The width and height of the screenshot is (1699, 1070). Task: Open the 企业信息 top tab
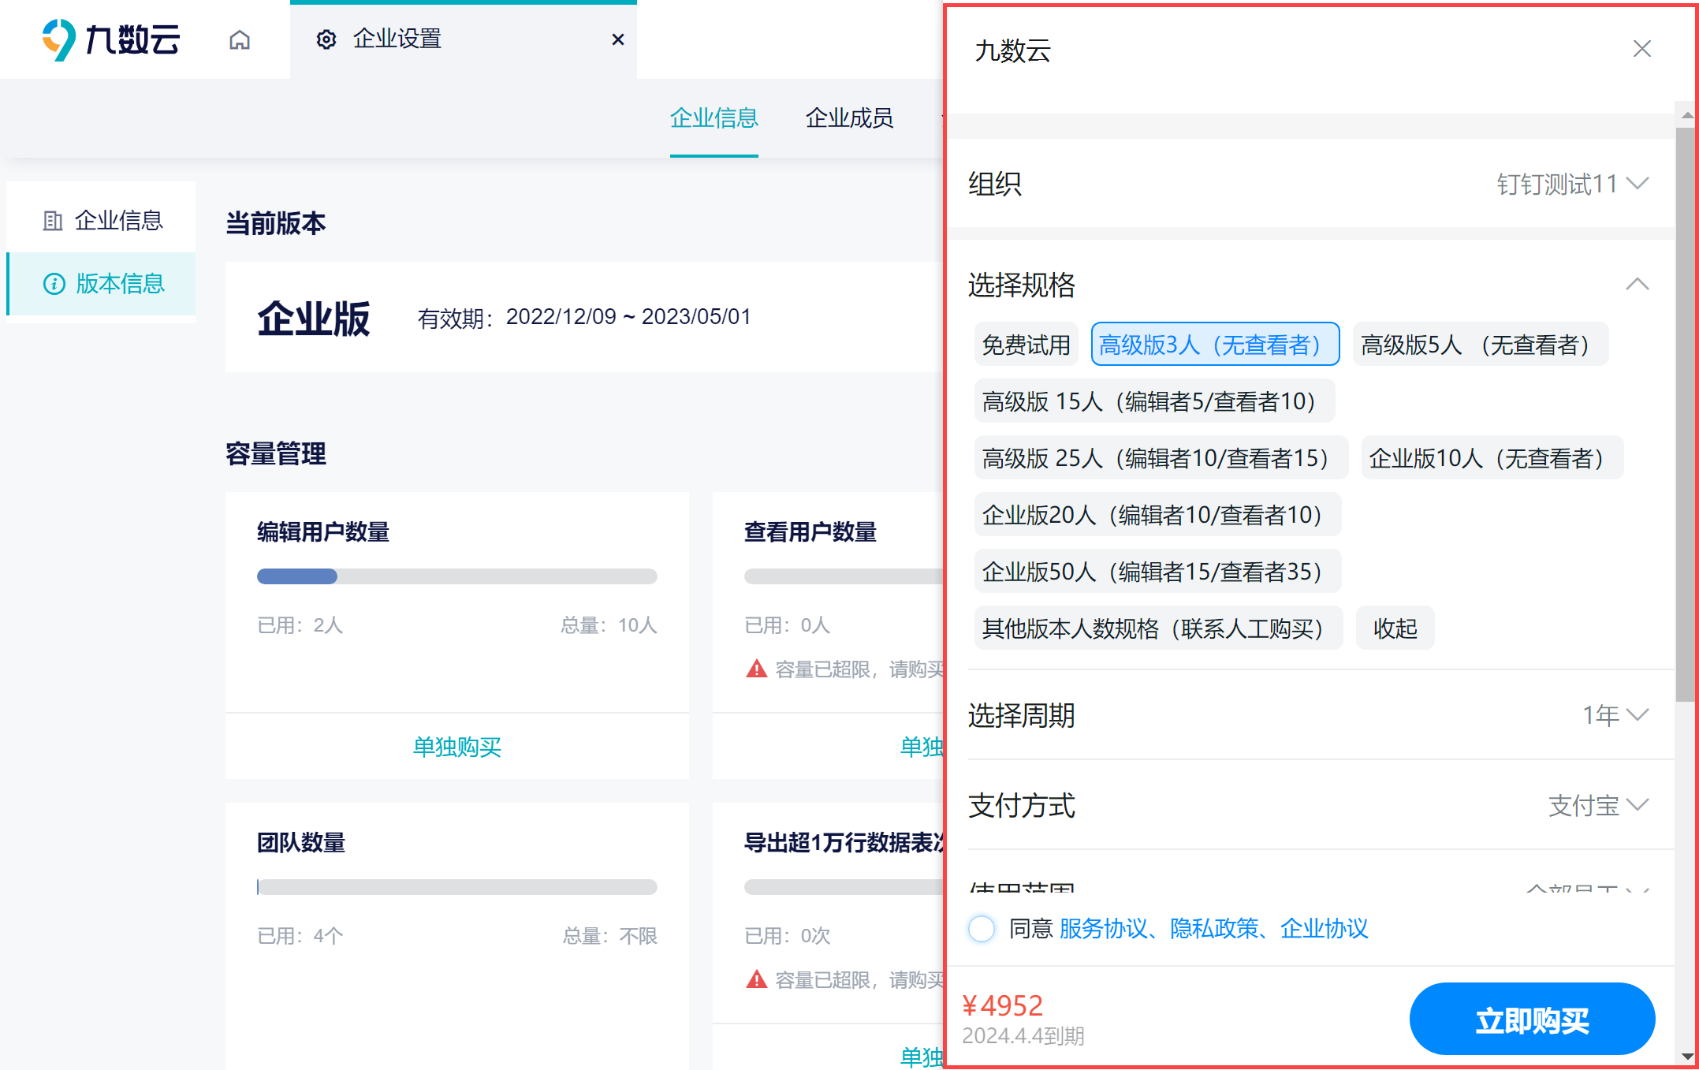(714, 118)
